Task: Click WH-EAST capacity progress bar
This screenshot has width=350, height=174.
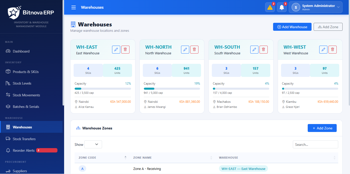Action: pos(103,89)
